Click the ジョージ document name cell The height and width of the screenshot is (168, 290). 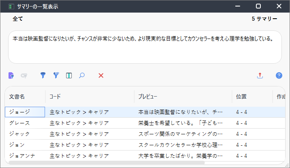tap(25, 112)
